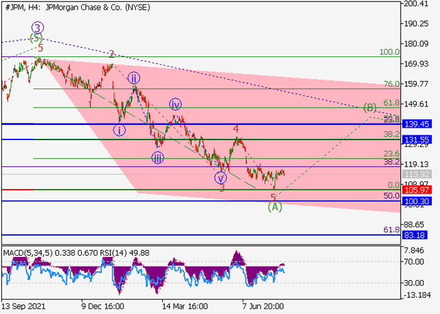Viewport: 440px width, 314px height.
Task: Select the 83.18 price level tag
Action: tap(418, 235)
